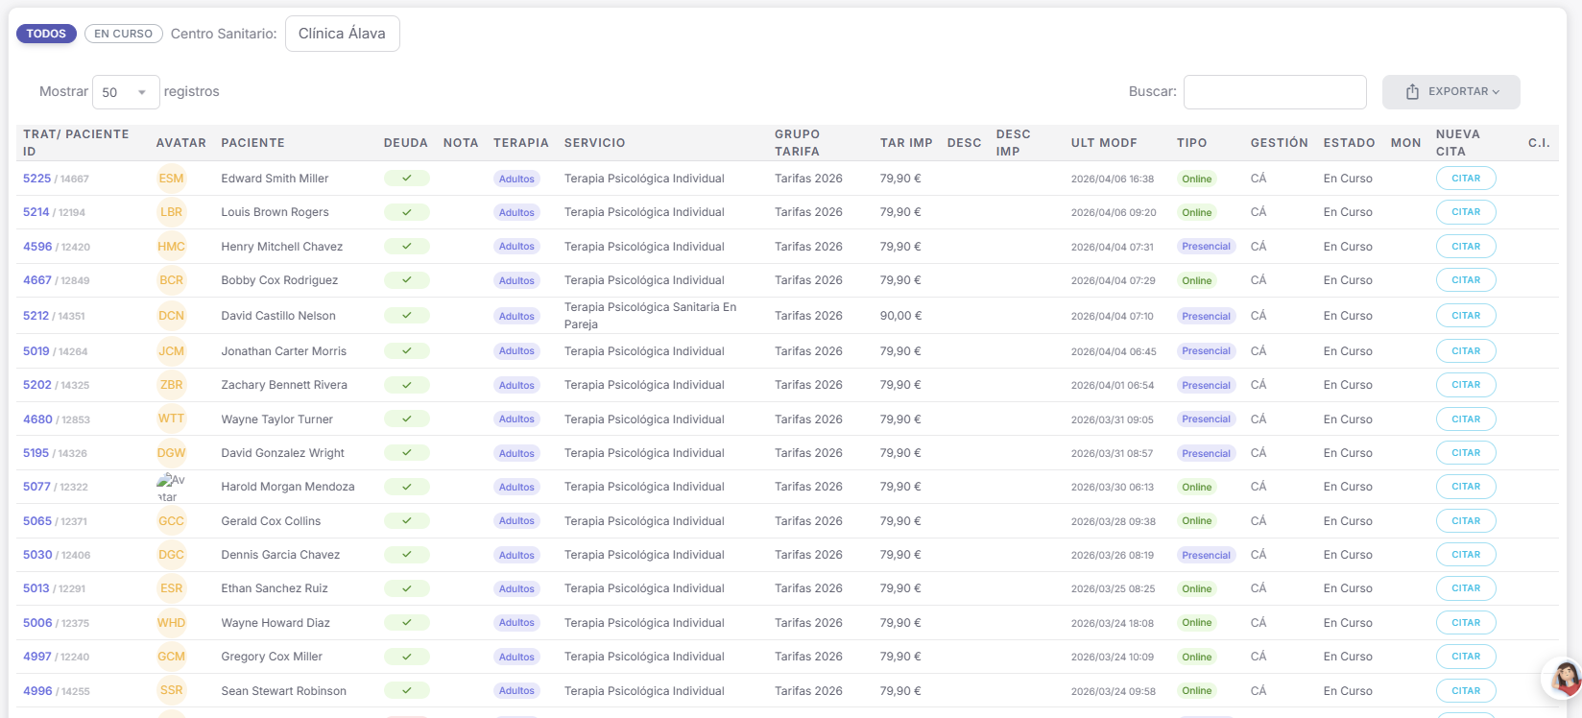The width and height of the screenshot is (1582, 718).
Task: Open treatment ID 4667 link
Action: (x=37, y=280)
